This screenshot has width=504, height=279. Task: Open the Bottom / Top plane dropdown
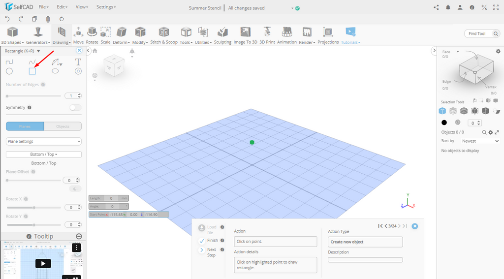44,155
